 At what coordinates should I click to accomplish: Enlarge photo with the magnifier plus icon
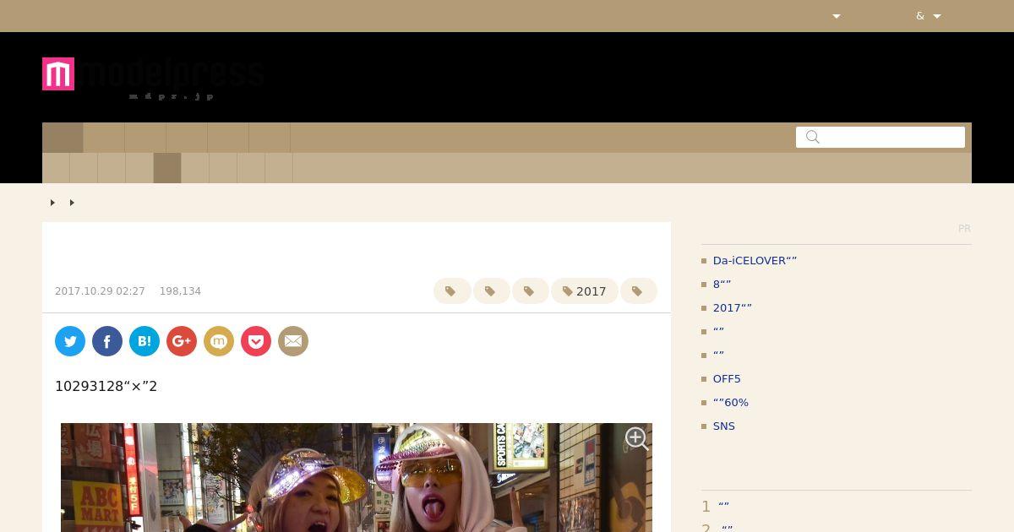pyautogui.click(x=636, y=438)
